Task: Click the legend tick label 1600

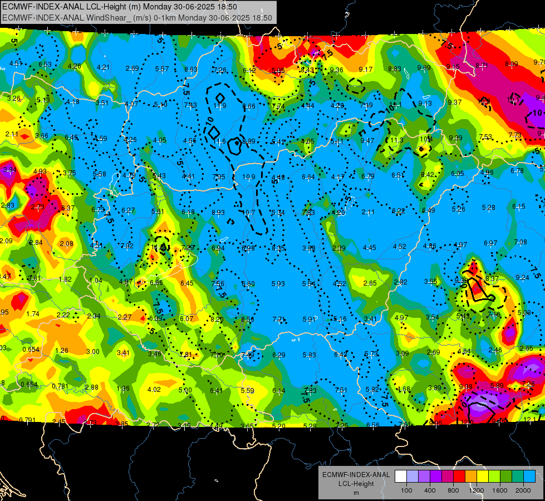Action: click(499, 490)
